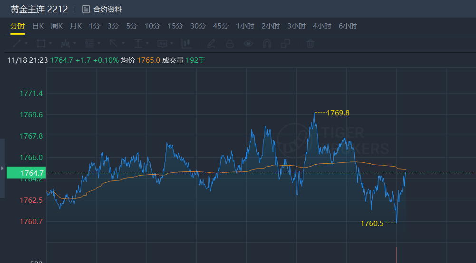Screen dimensions: 476x263
Task: Click the 1762.5 axis label
Action: (31, 200)
